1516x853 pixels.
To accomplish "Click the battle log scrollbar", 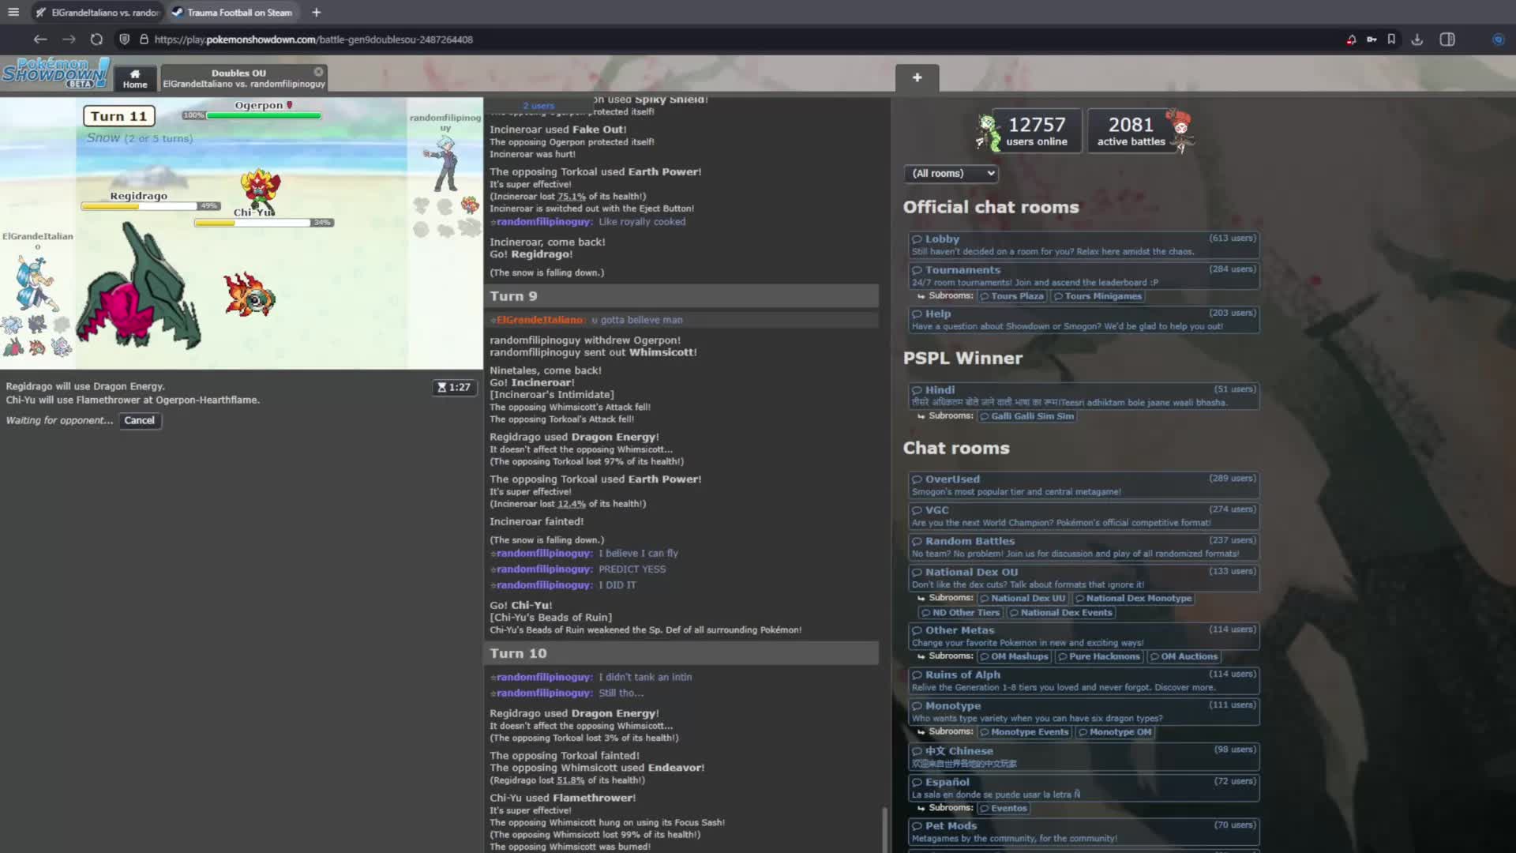I will [884, 828].
